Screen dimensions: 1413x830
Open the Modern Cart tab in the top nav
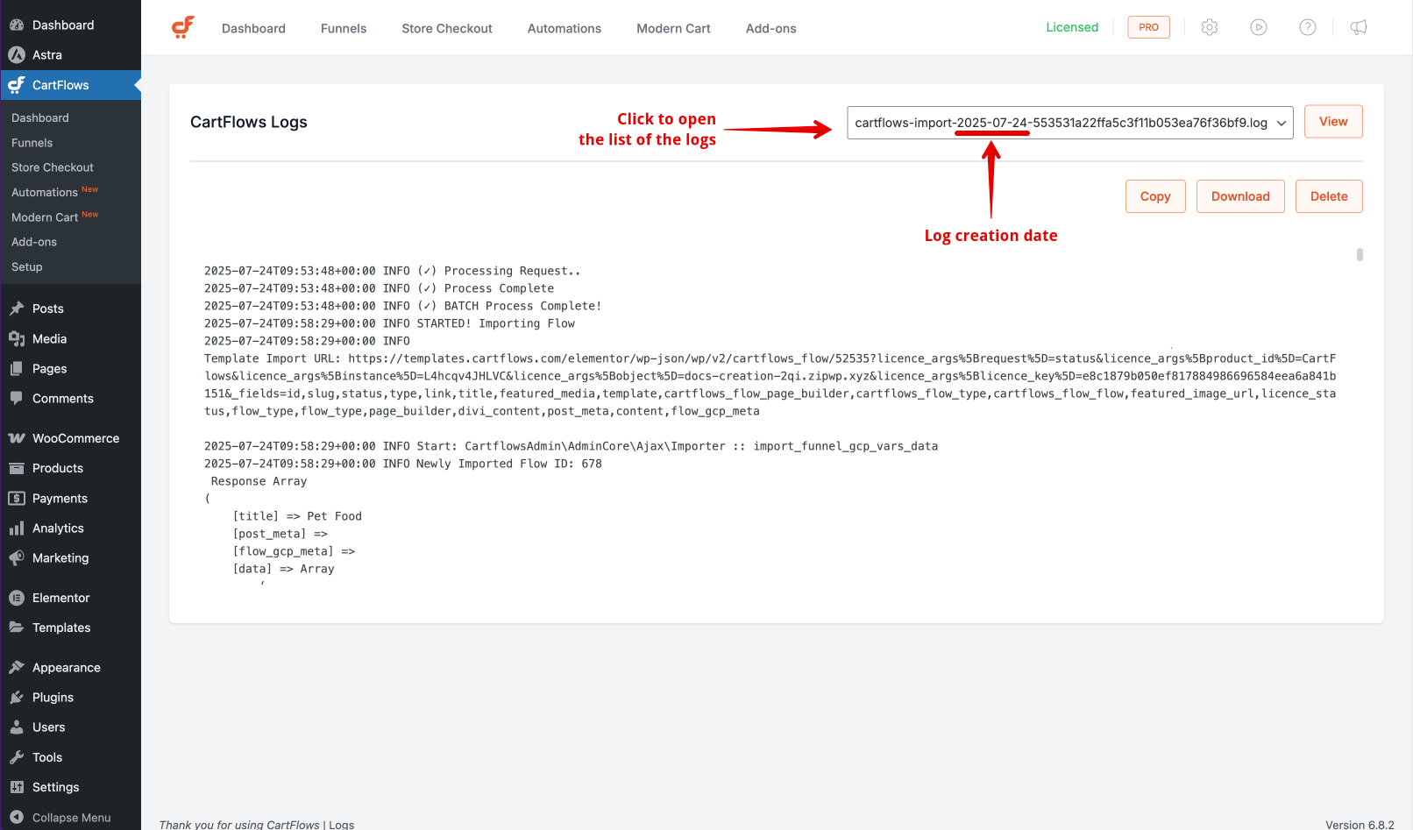(x=673, y=28)
